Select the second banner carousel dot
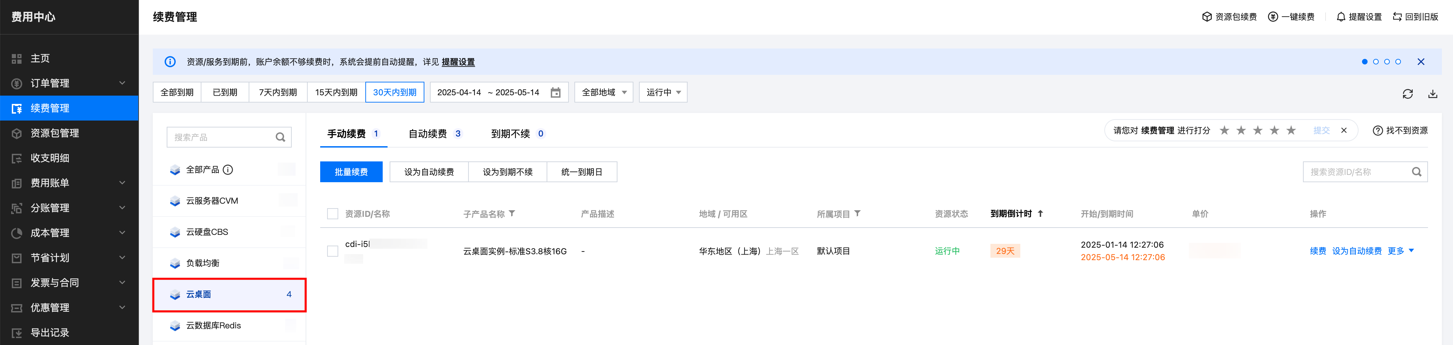The image size is (1453, 345). [1376, 62]
